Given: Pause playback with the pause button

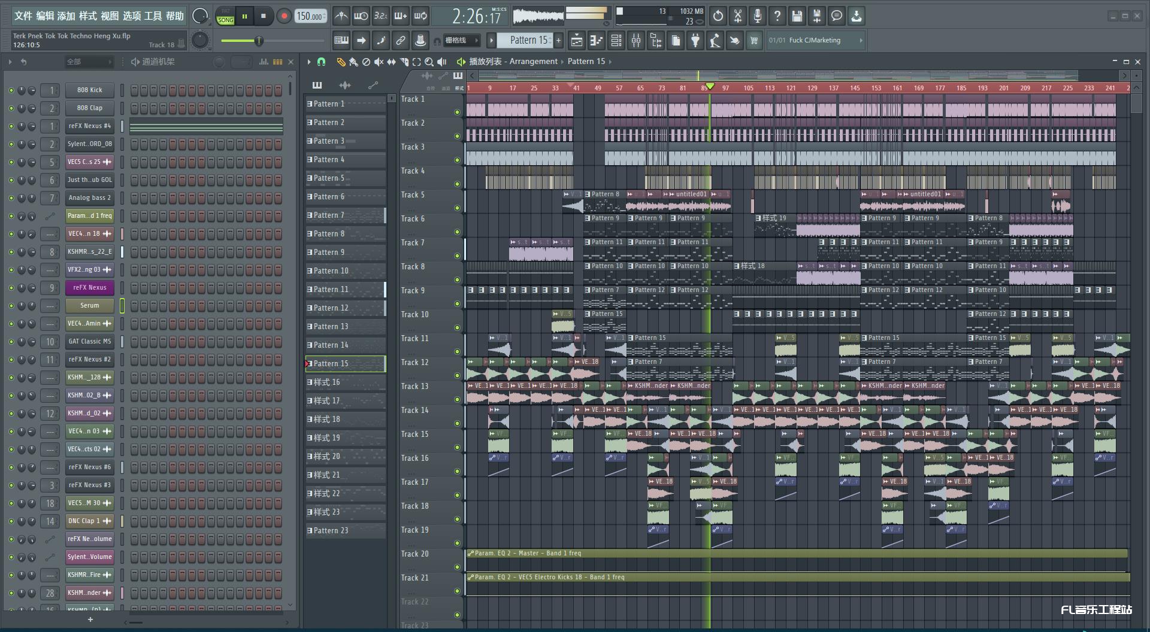Looking at the screenshot, I should (x=244, y=16).
